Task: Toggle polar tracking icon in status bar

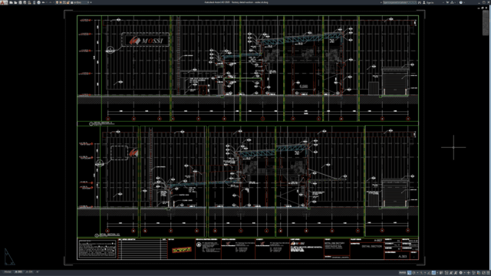Action: 414,273
